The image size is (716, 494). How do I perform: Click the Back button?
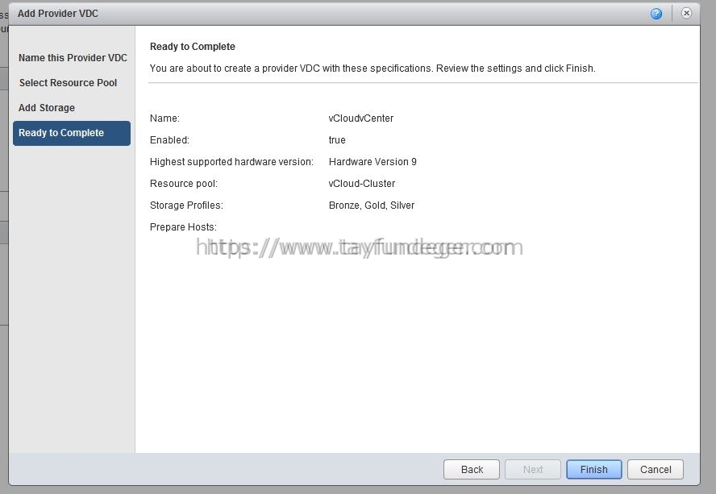(x=471, y=469)
